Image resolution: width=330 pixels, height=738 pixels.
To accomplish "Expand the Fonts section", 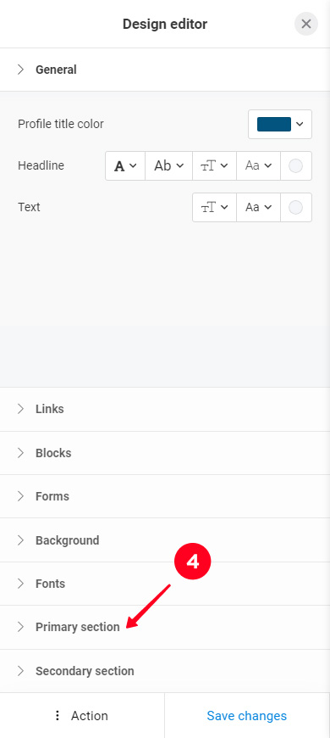I will [165, 584].
